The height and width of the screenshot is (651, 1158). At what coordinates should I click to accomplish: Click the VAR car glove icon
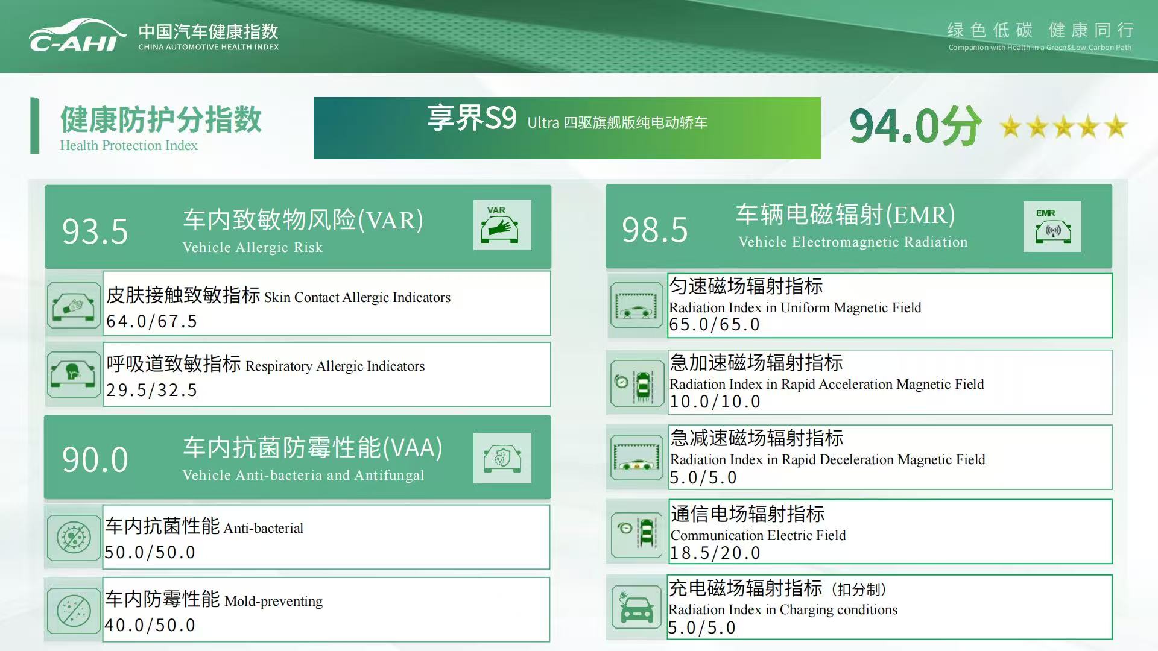[502, 225]
